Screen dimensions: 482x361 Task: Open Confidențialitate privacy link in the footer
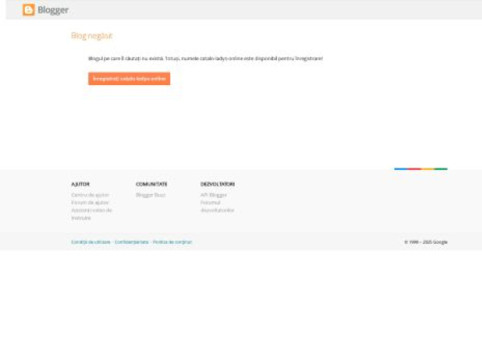[132, 241]
